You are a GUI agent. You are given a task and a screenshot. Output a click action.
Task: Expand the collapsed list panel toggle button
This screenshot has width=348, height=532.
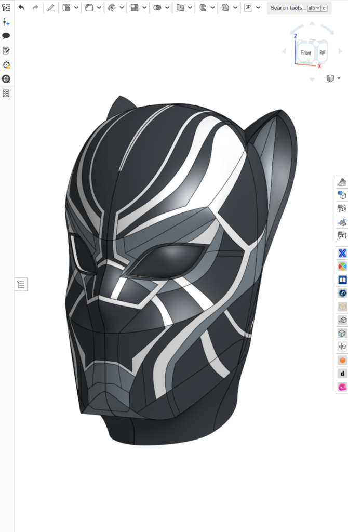[x=21, y=284]
